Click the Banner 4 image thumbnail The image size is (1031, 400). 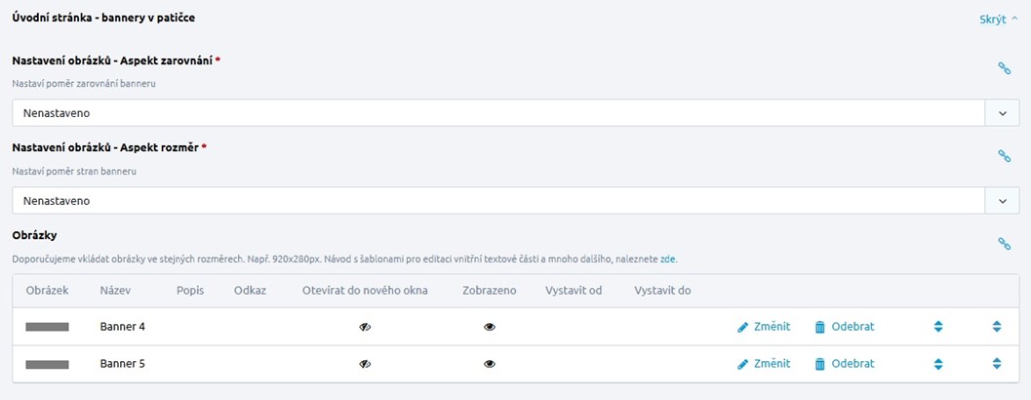47,327
